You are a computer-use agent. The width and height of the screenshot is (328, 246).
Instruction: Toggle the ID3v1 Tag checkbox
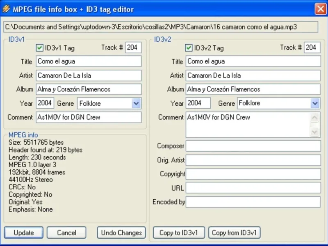pos(39,48)
